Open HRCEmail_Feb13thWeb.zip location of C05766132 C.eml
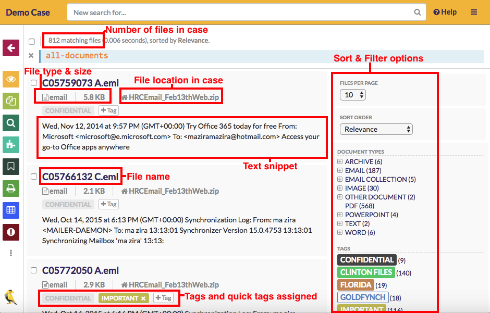The height and width of the screenshot is (313, 490). (x=170, y=191)
